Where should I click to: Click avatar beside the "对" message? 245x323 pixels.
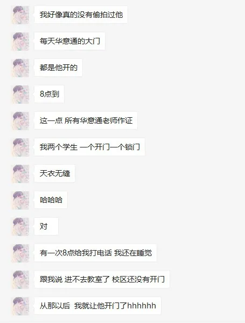(x=20, y=227)
